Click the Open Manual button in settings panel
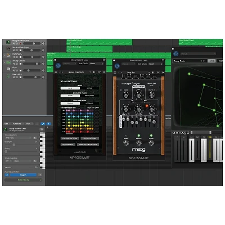 pyautogui.click(x=68, y=145)
